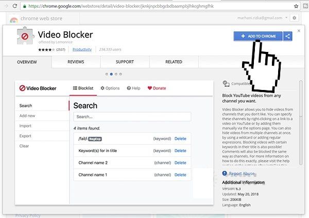Click the secure padlock icon in address bar
This screenshot has width=309, height=218.
coord(24,6)
